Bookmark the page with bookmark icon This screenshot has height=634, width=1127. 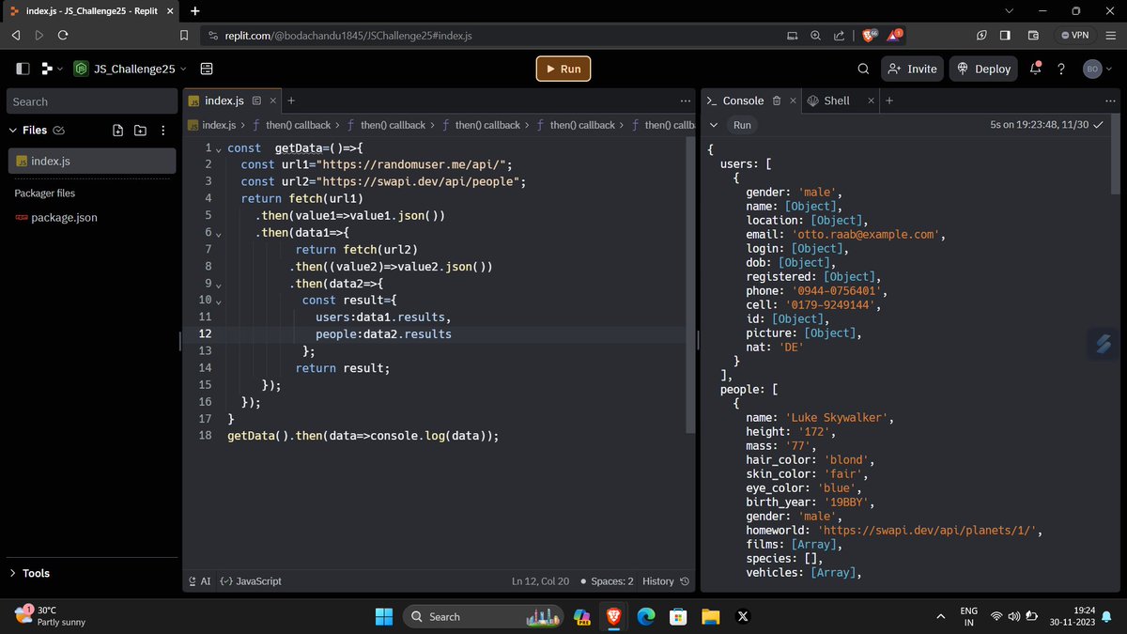tap(184, 36)
